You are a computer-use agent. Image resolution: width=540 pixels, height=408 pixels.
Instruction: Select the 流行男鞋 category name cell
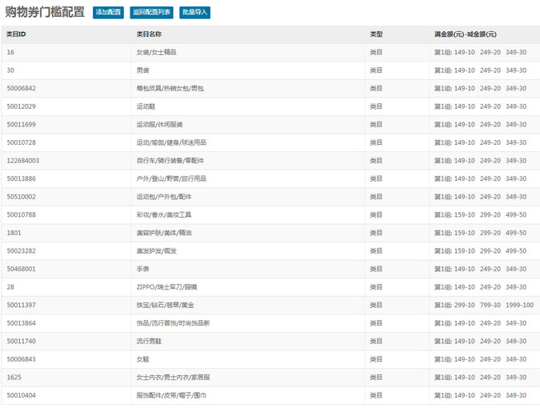point(150,341)
